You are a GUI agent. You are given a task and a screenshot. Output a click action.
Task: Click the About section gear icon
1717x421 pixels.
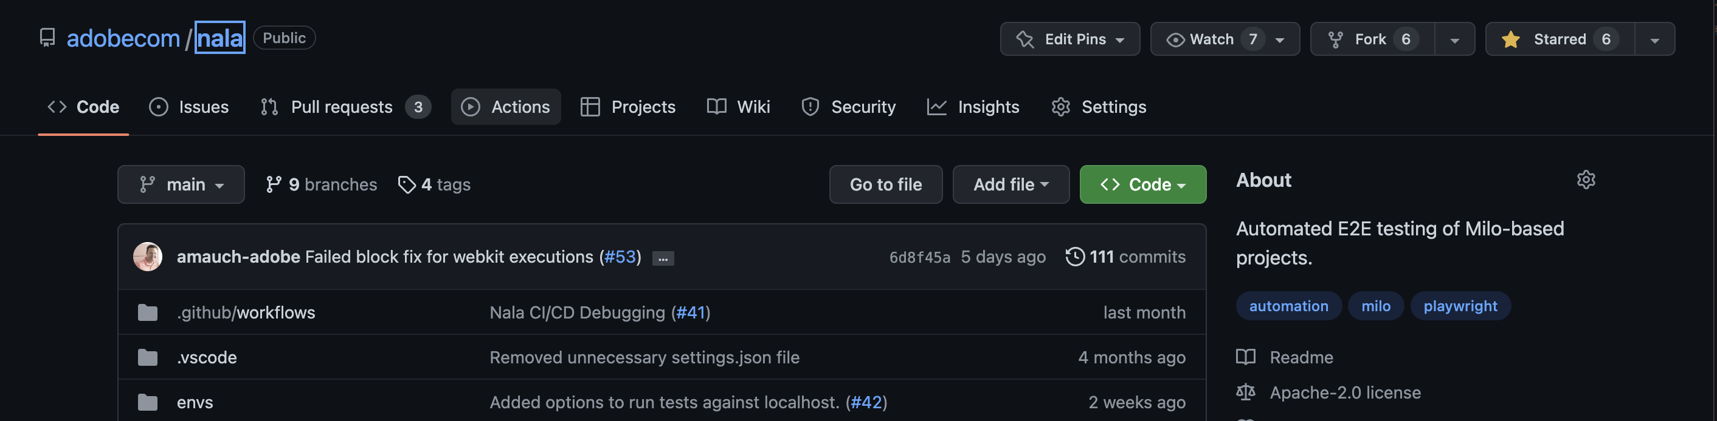[1586, 180]
